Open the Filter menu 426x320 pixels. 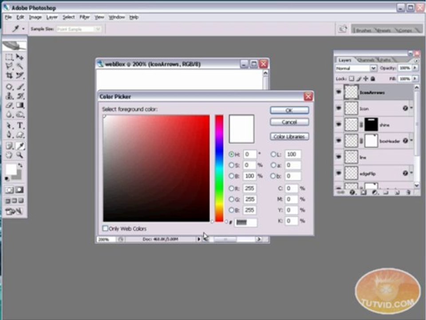pyautogui.click(x=84, y=17)
